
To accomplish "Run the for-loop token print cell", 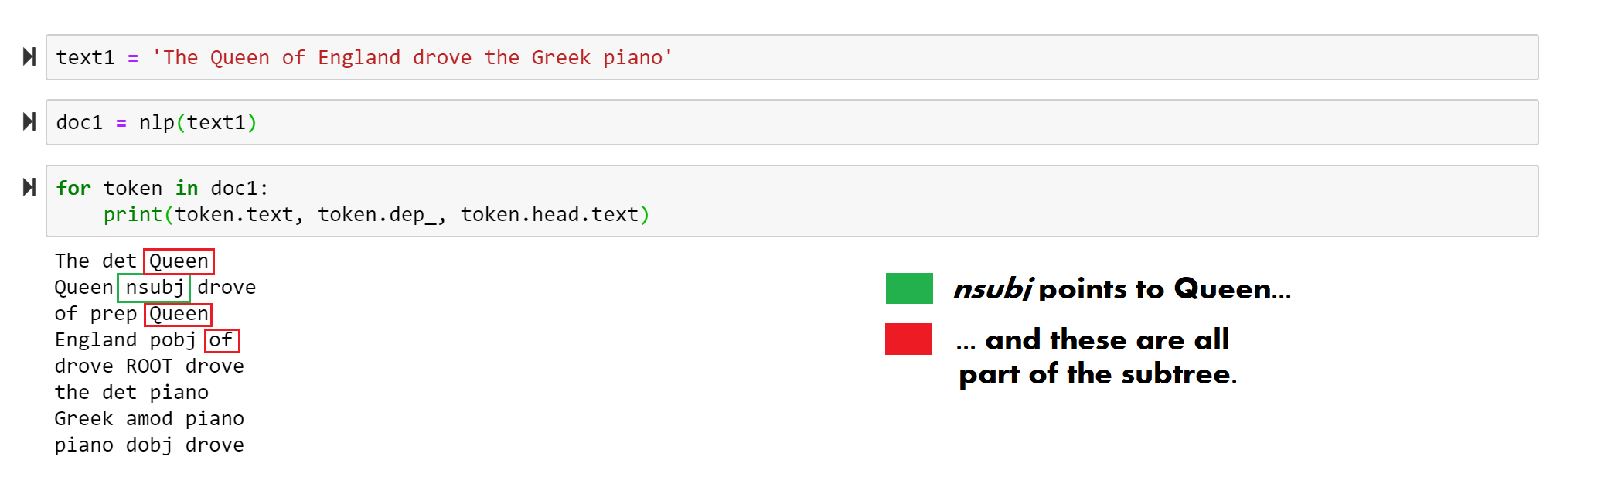I will click(29, 188).
